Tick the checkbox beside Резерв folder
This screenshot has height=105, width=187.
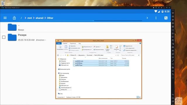coord(4,37)
